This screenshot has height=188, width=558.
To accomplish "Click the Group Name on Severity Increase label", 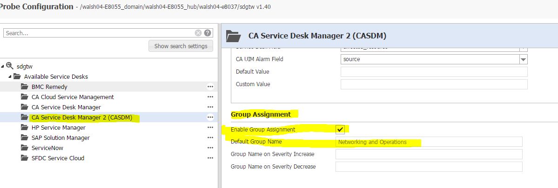I will 273,154.
